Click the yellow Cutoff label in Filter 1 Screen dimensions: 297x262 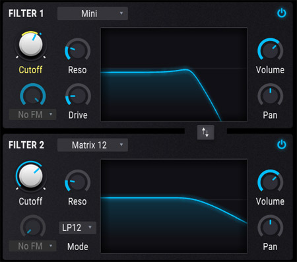tap(30, 70)
